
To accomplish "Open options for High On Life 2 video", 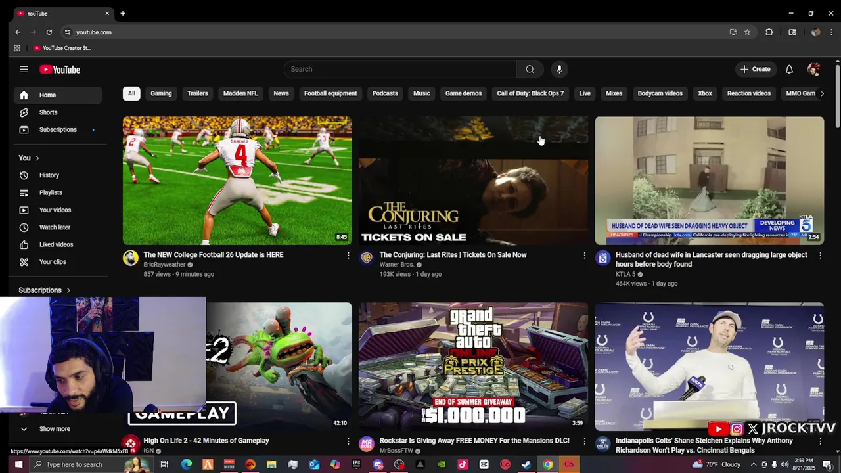I will [x=348, y=441].
